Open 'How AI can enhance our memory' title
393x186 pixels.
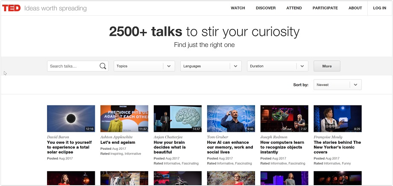coord(230,147)
